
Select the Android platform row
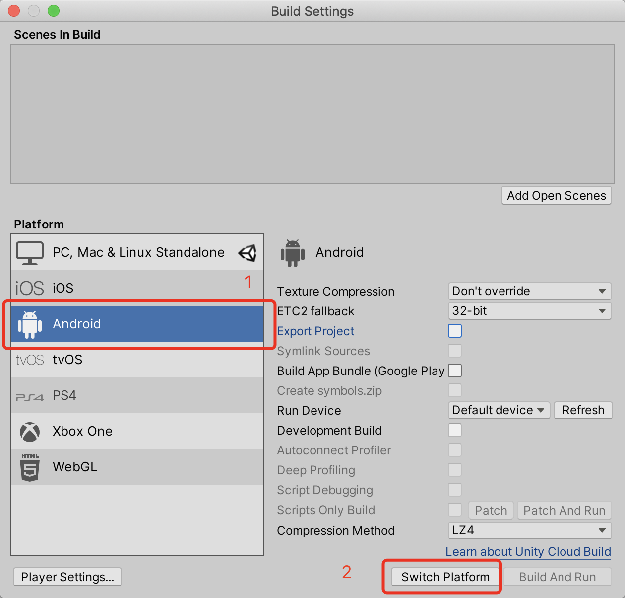pyautogui.click(x=137, y=324)
